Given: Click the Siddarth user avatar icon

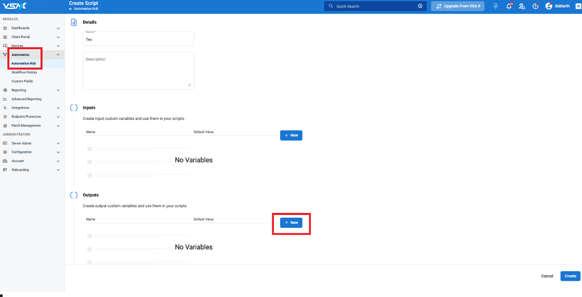Looking at the screenshot, I should click(x=549, y=6).
